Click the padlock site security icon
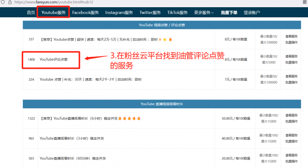 tap(10, 2)
